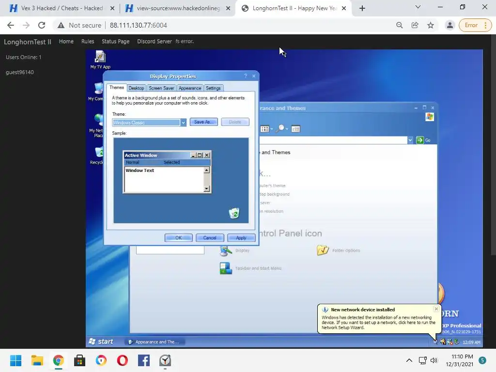Expand the explorer address bar dropdown
The width and height of the screenshot is (496, 372).
(x=410, y=140)
